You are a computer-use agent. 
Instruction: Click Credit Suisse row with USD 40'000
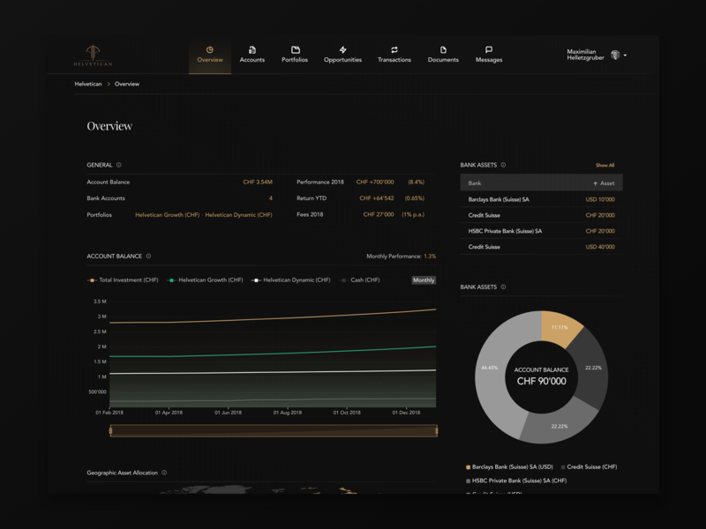click(541, 247)
